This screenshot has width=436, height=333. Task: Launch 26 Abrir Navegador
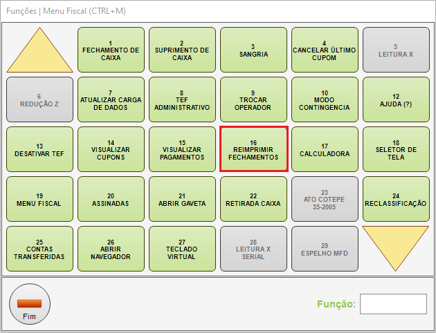(111, 249)
